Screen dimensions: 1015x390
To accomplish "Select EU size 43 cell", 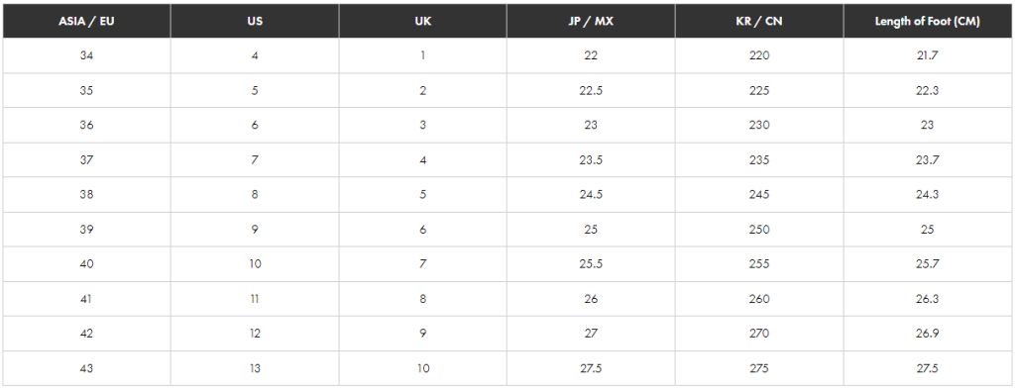I will pos(87,368).
